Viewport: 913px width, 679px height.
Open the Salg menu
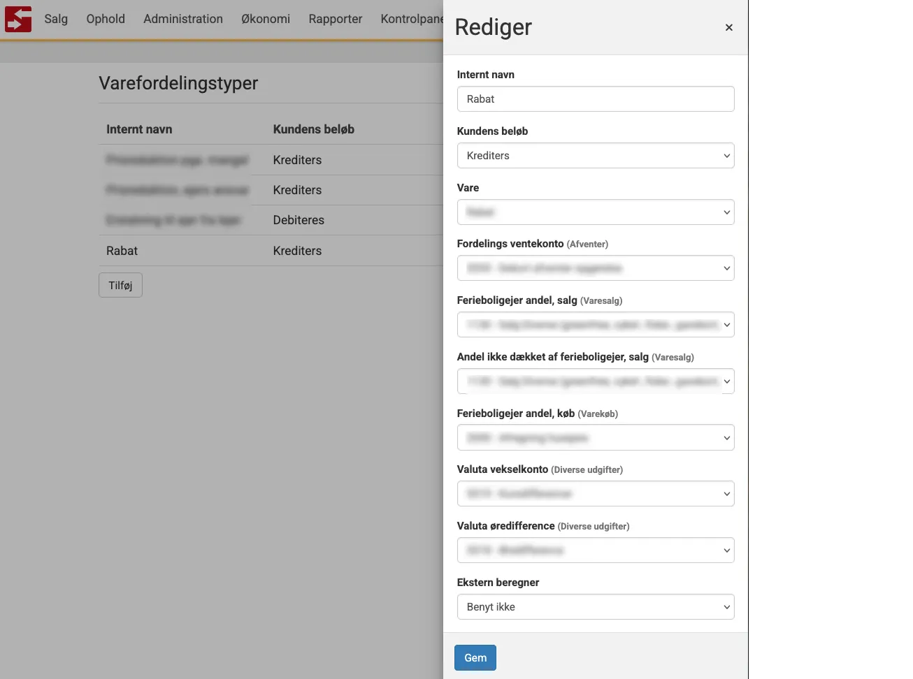point(56,19)
